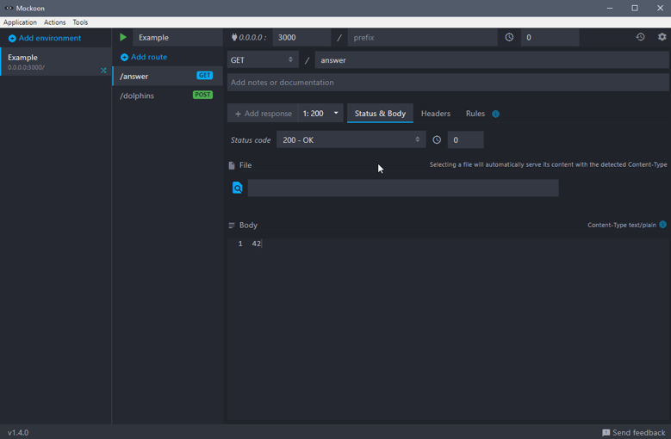Click the plug icon beside 0.0.0.0
Image resolution: width=671 pixels, height=439 pixels.
coord(234,38)
